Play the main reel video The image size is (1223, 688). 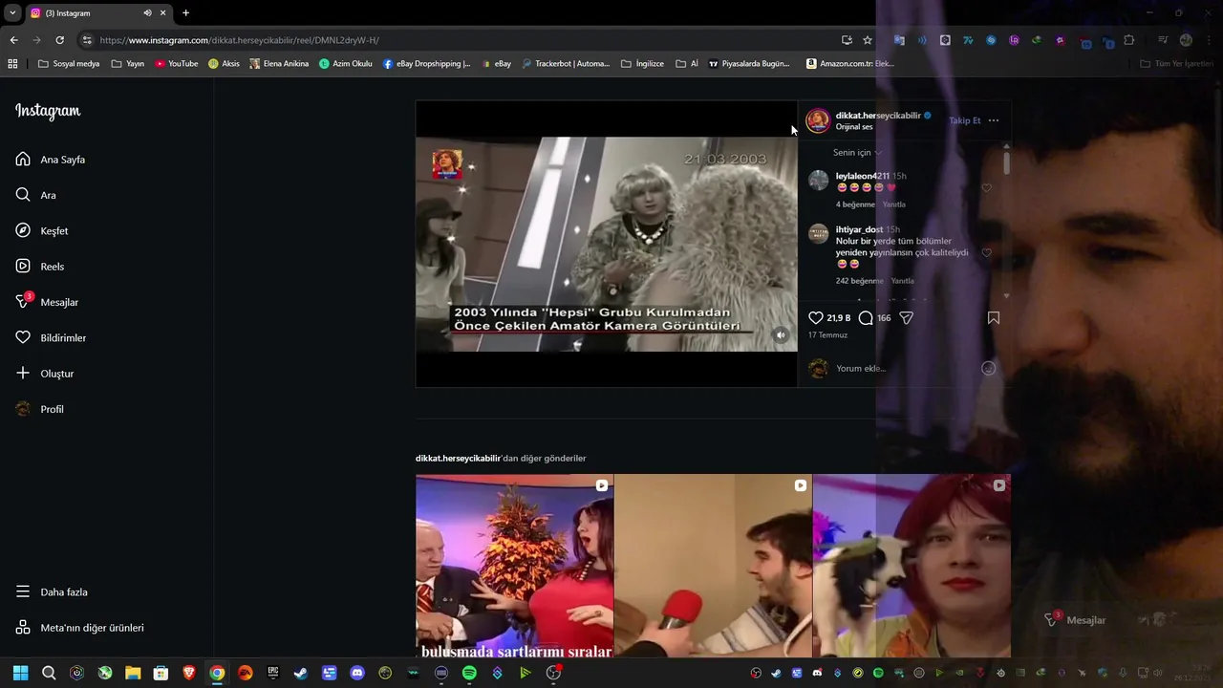[x=607, y=244]
